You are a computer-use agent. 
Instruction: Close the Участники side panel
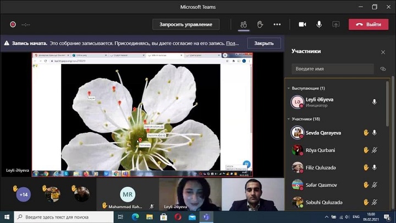pyautogui.click(x=383, y=52)
